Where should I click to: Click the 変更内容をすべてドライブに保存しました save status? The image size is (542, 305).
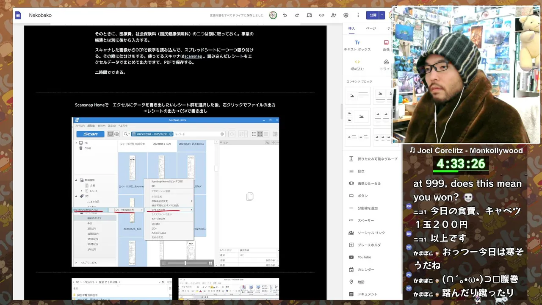[237, 15]
